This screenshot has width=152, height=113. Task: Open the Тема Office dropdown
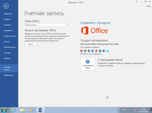(47, 25)
